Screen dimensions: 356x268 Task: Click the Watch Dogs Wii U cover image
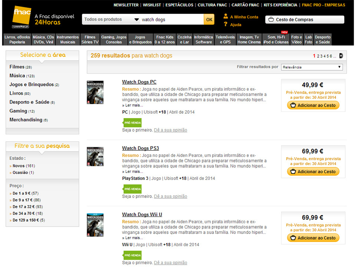[95, 225]
